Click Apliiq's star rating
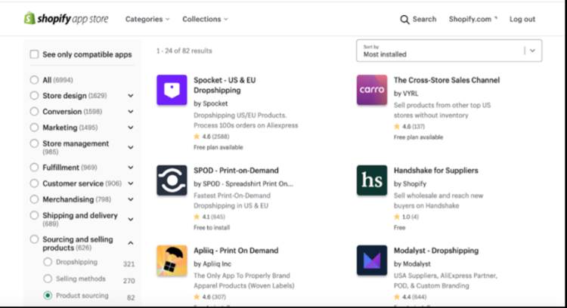The height and width of the screenshot is (308, 567). tap(209, 297)
